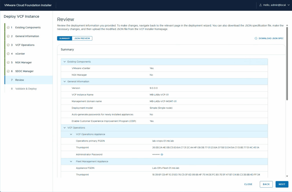
Task: Click the checkmark icon next to General Information
Action: (x=8, y=36)
